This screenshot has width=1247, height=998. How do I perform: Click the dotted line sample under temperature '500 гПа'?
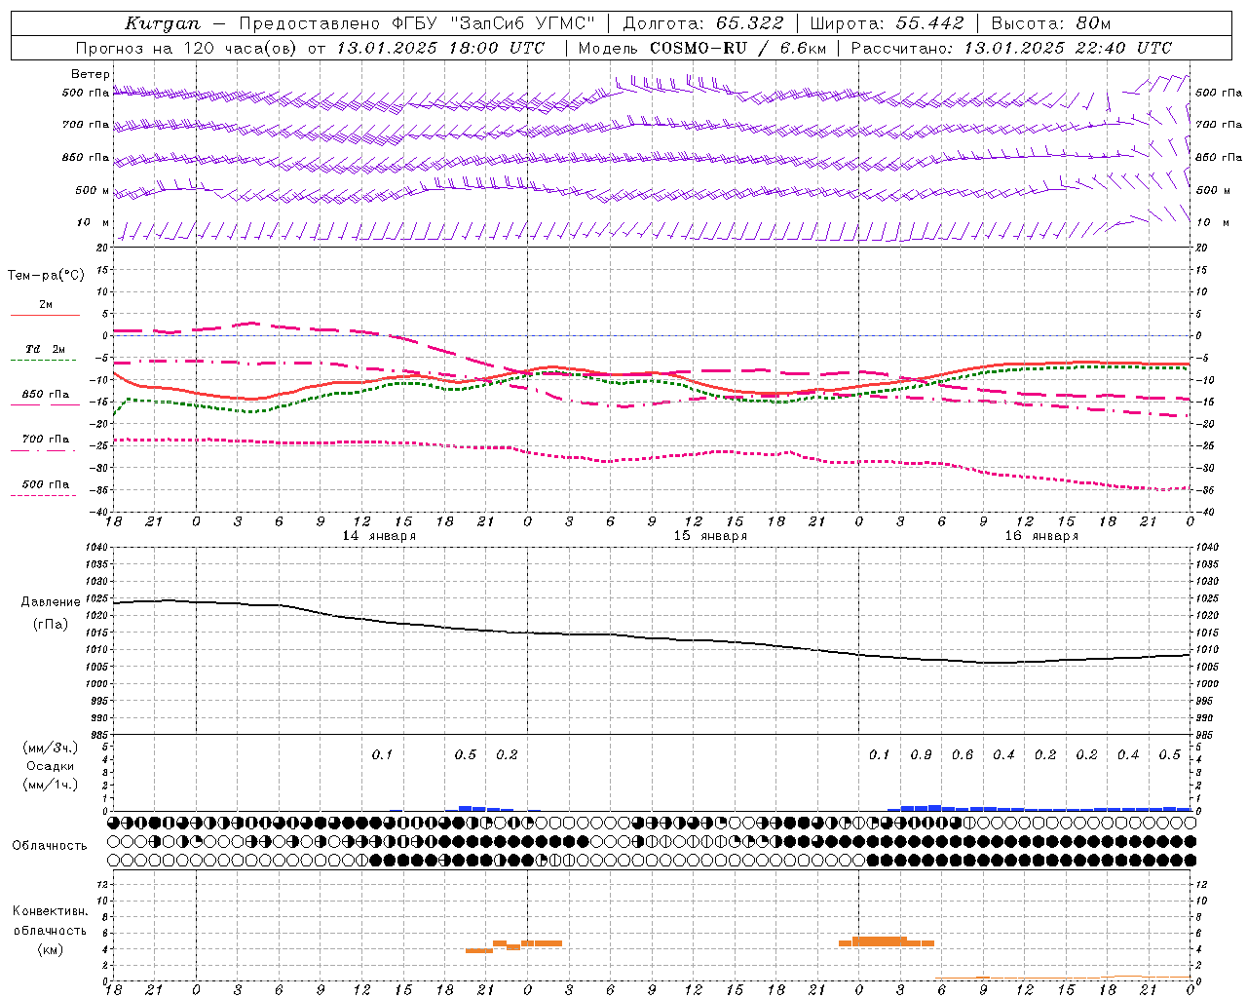click(x=43, y=495)
